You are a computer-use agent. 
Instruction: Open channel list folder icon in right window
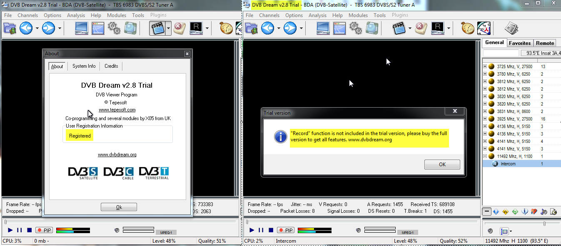click(x=251, y=28)
